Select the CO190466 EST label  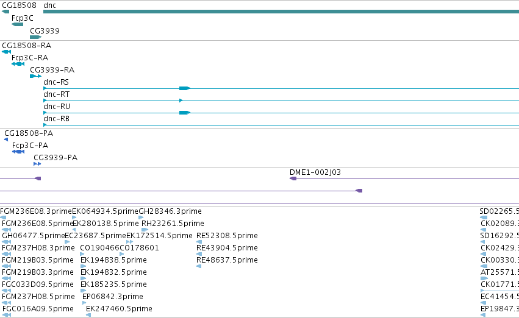(100, 248)
